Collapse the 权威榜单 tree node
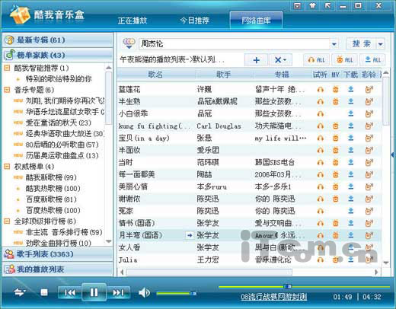Screen dimensions: 396x309 [7, 167]
